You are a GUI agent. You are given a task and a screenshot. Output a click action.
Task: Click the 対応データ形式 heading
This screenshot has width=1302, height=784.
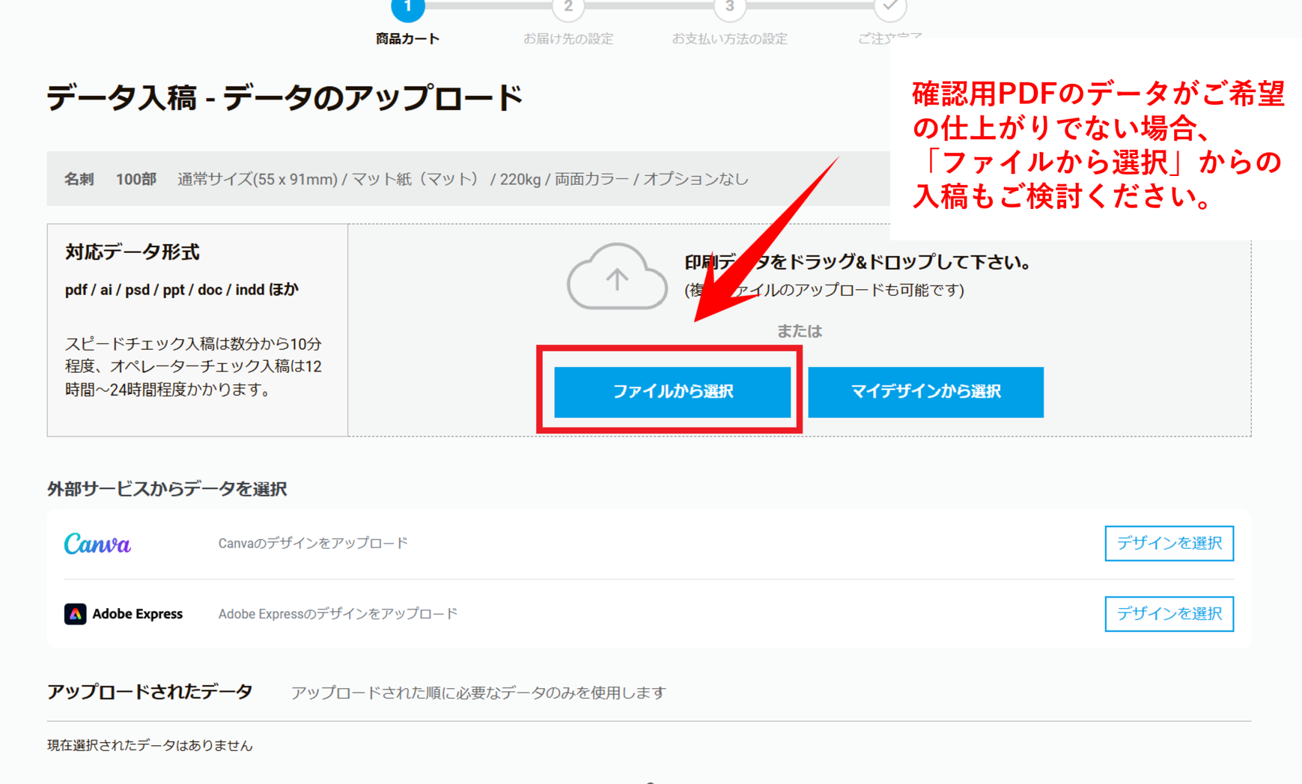pyautogui.click(x=132, y=252)
